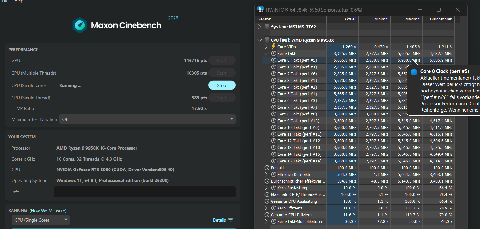Image resolution: width=480 pixels, height=229 pixels.
Task: Click NVIDIA GeForce RTX 5080 GPU text
Action: [115, 170]
